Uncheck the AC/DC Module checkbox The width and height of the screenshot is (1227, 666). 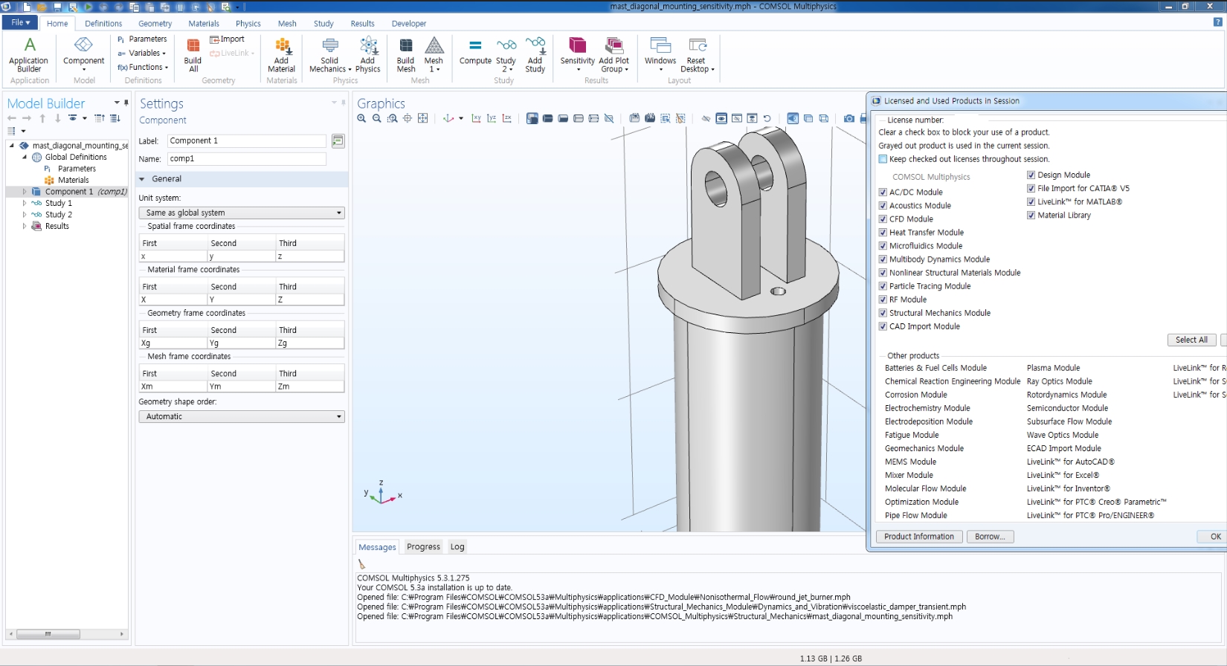coord(883,193)
